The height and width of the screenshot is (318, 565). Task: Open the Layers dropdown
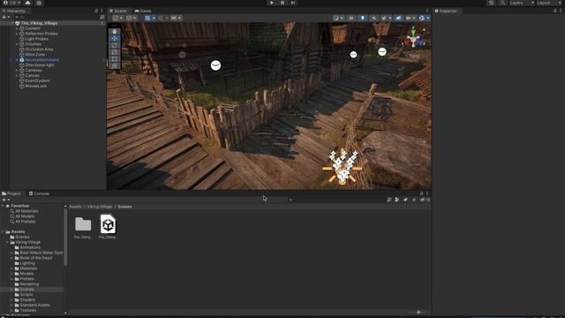(x=522, y=3)
